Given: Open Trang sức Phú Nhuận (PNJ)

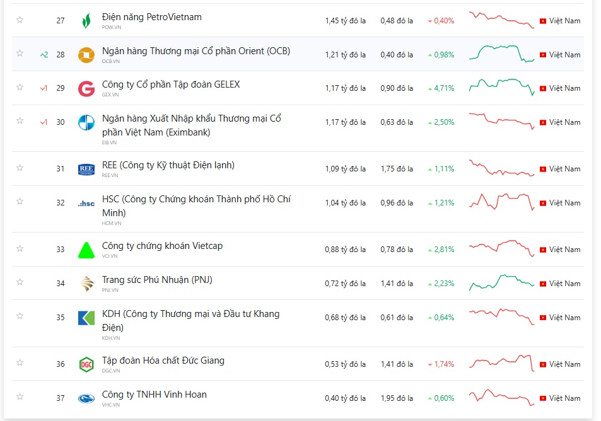Looking at the screenshot, I should tap(157, 280).
